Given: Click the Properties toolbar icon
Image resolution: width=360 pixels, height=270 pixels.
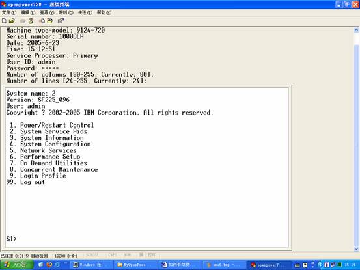Looking at the screenshot, I should coord(61,21).
